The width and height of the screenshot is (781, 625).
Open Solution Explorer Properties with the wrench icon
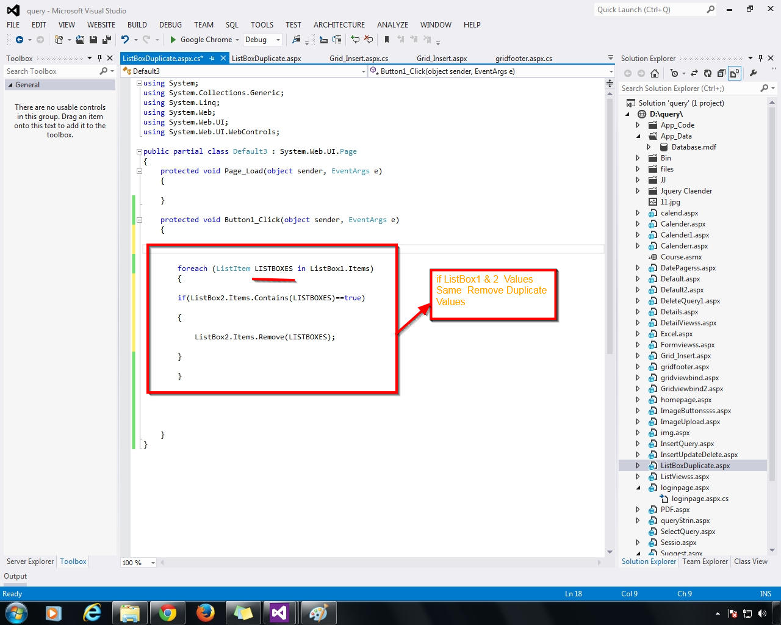coord(752,73)
